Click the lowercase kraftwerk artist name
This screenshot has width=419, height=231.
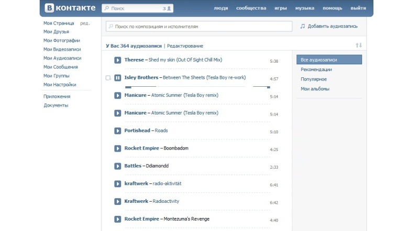click(x=136, y=183)
